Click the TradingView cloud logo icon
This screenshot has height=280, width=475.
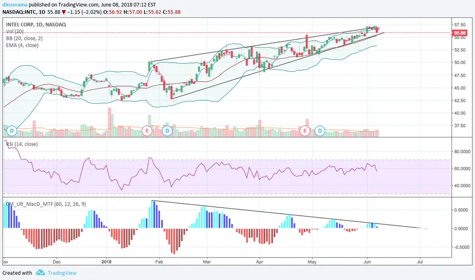point(40,272)
